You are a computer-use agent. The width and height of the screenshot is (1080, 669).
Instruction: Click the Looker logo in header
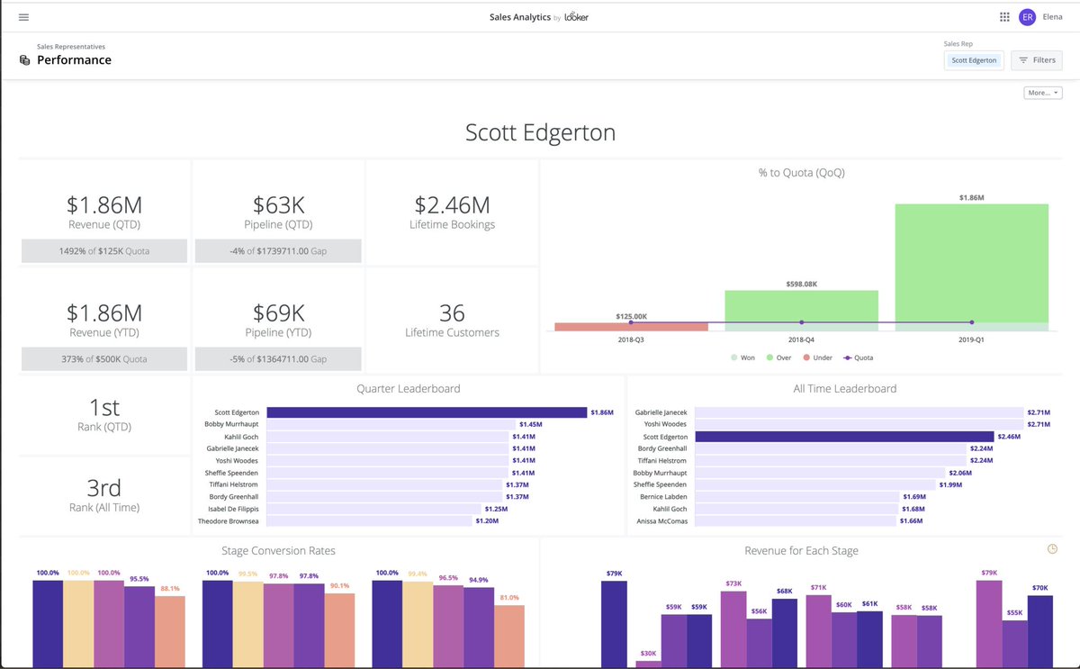coord(576,17)
